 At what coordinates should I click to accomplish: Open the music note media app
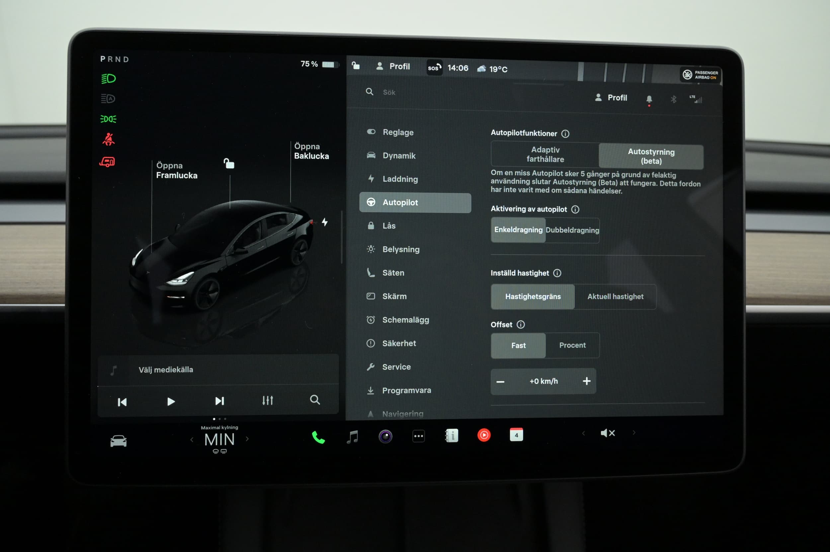pyautogui.click(x=352, y=437)
